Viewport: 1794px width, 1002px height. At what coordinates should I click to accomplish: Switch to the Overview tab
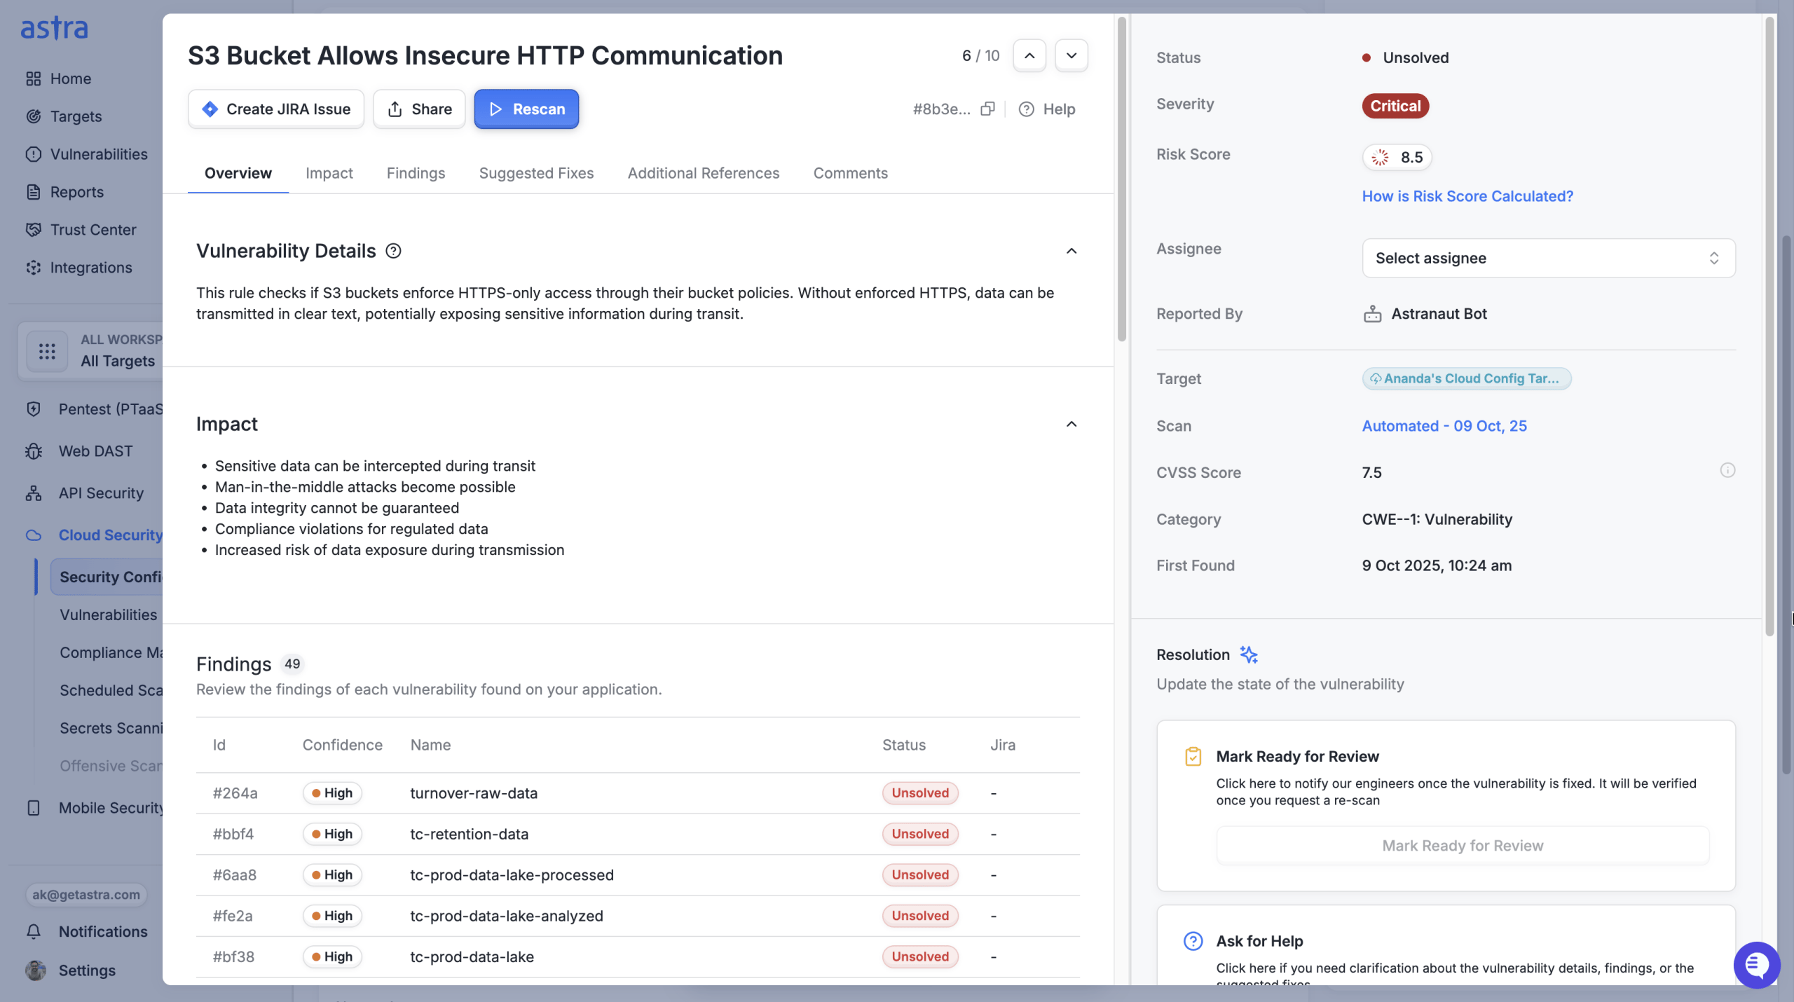click(238, 173)
